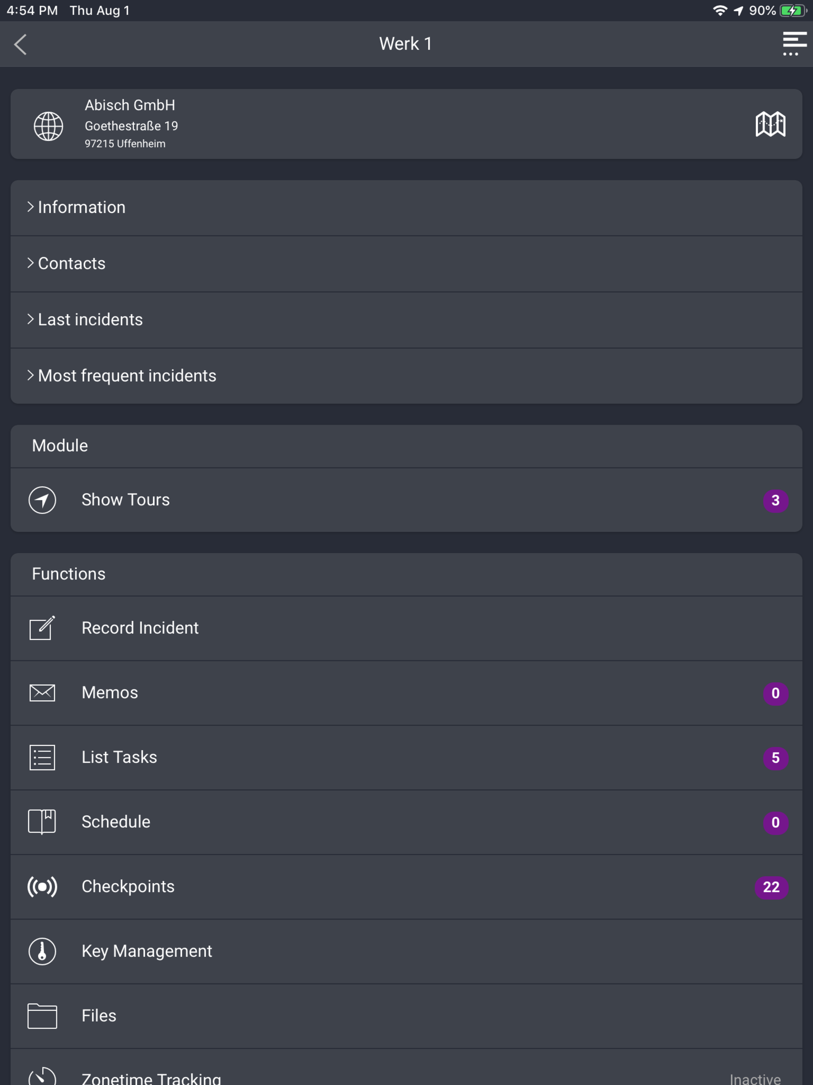Image resolution: width=813 pixels, height=1085 pixels.
Task: Open Show Tours module
Action: point(406,500)
